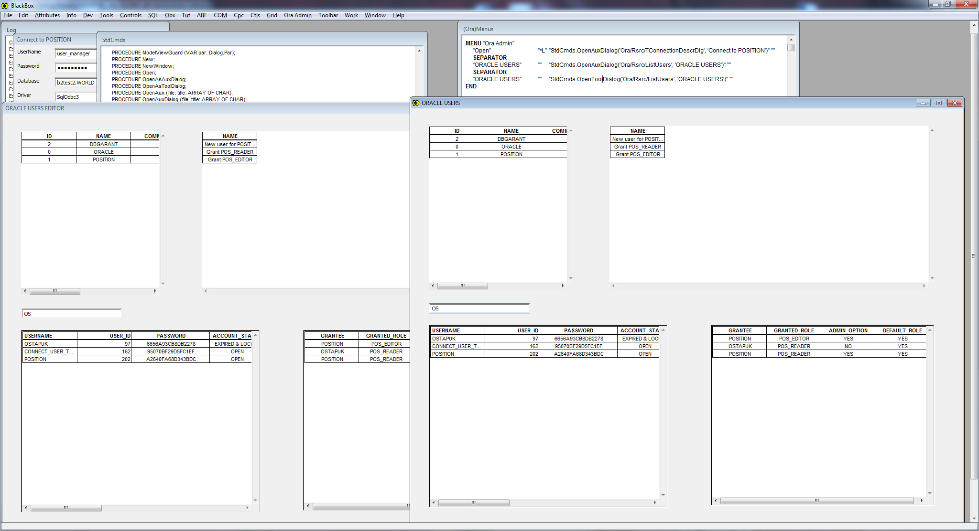Minimize the ORACLE USERS child window

click(923, 103)
